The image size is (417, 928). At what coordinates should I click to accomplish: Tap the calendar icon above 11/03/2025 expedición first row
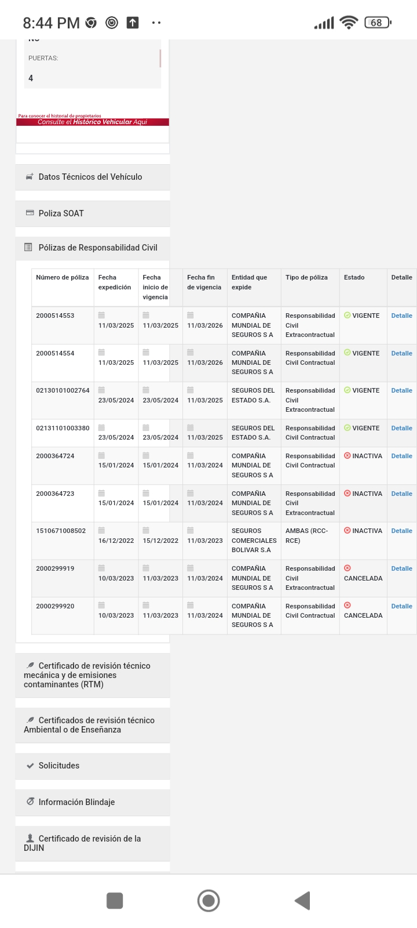tap(101, 316)
